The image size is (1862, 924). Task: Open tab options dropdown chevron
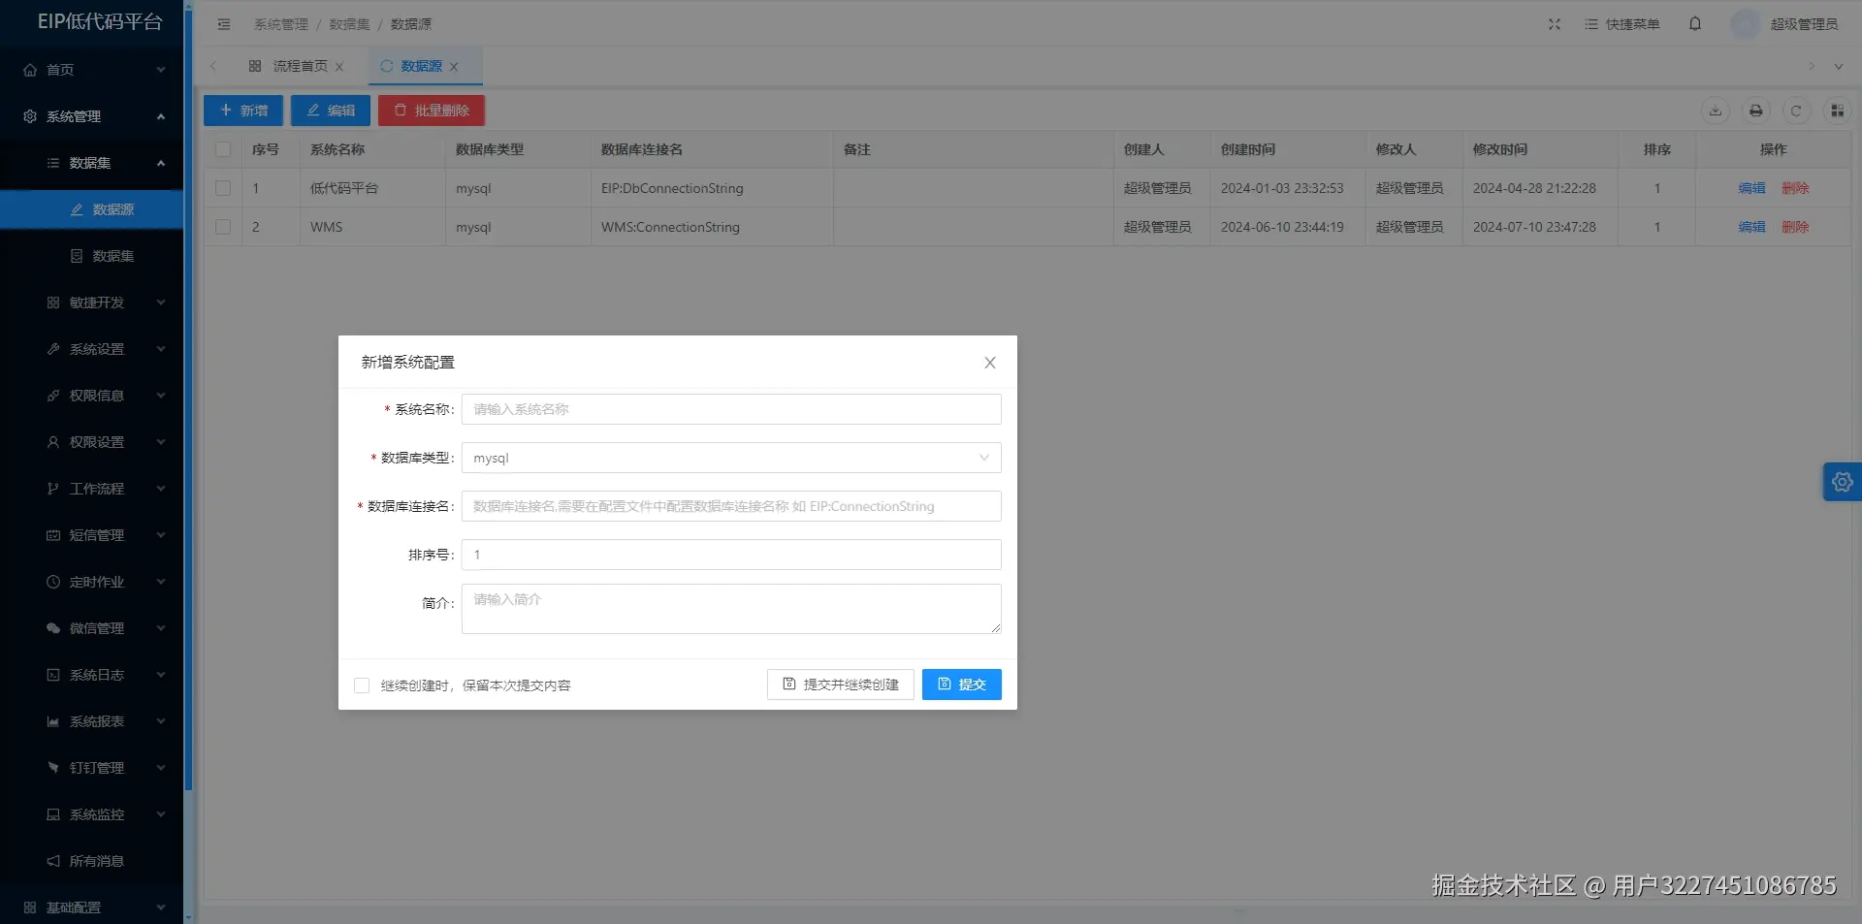(x=1838, y=67)
